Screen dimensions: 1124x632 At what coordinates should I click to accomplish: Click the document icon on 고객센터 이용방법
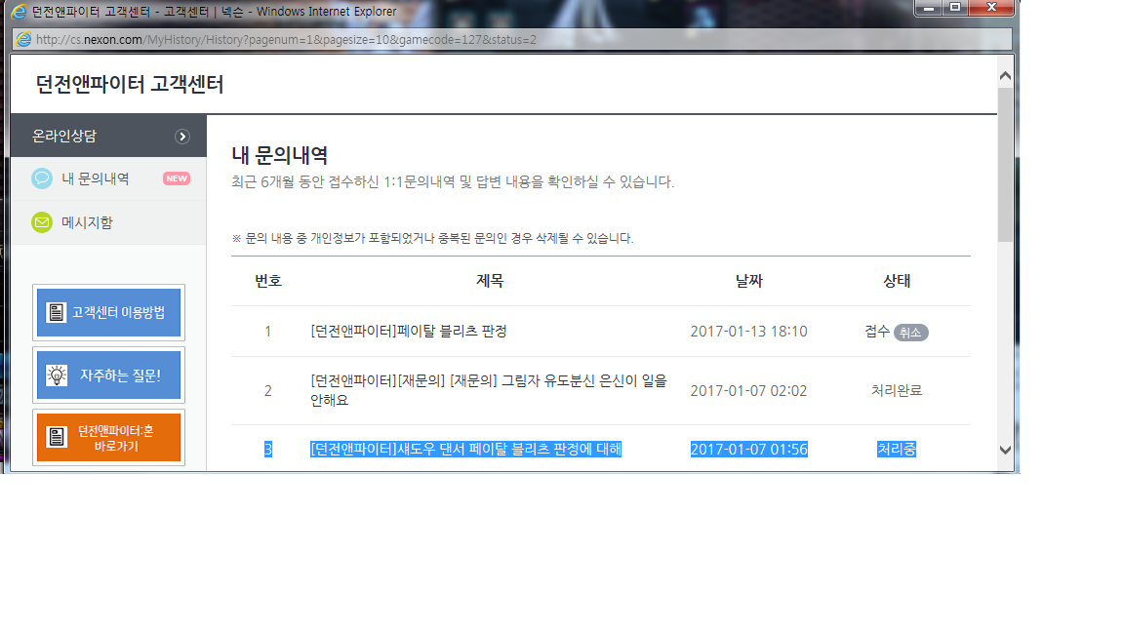click(56, 312)
